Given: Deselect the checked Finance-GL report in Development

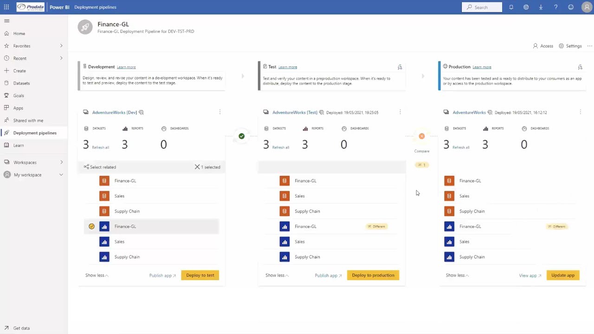Looking at the screenshot, I should pyautogui.click(x=91, y=226).
